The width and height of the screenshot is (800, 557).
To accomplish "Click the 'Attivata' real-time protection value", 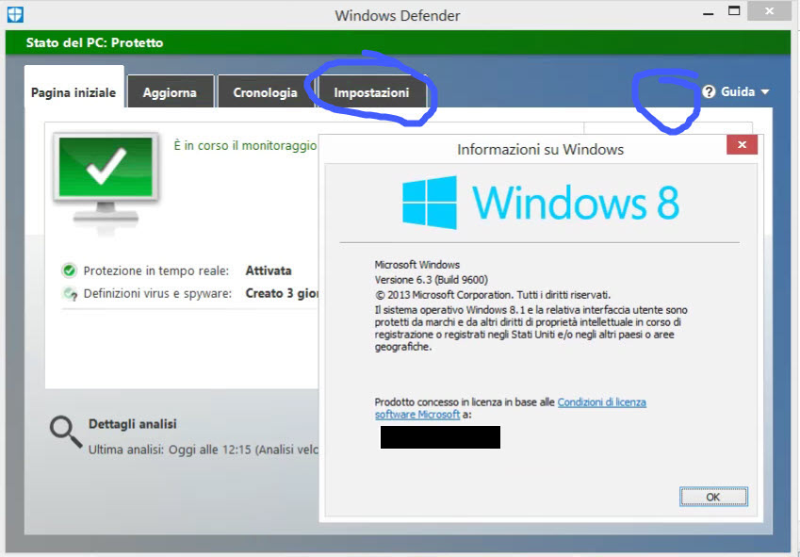I will (269, 270).
